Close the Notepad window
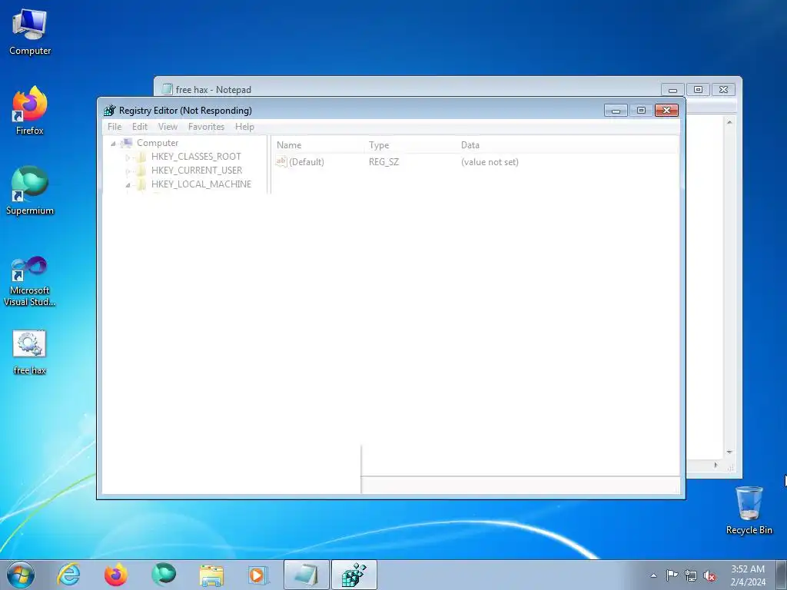Screen dimensions: 787x590 click(x=723, y=90)
